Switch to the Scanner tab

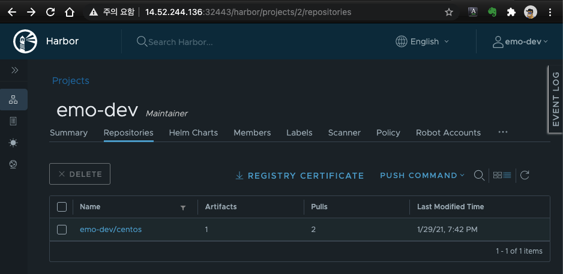point(344,133)
